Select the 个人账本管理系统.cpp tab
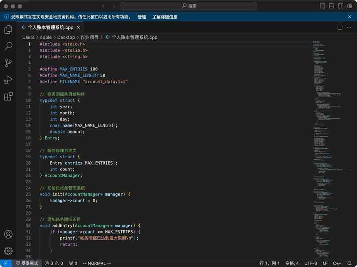Screen dimensions: 357x267 [x=52, y=27]
